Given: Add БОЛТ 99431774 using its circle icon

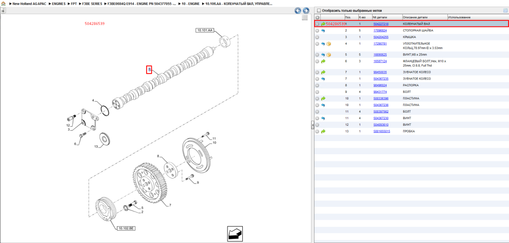Looking at the screenshot, I should tap(318, 92).
